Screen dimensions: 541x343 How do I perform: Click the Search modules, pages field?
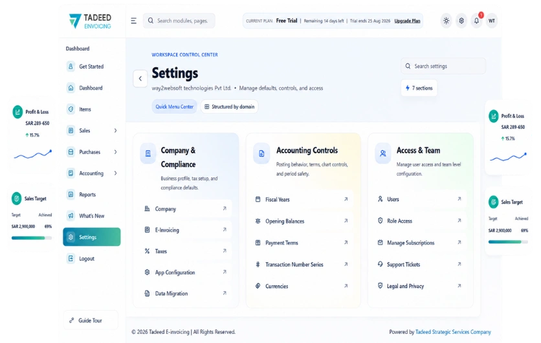click(179, 21)
